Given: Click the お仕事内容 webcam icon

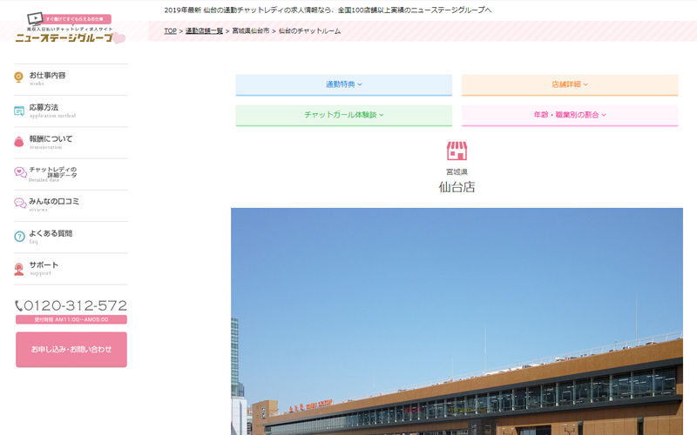Looking at the screenshot, I should coord(18,77).
